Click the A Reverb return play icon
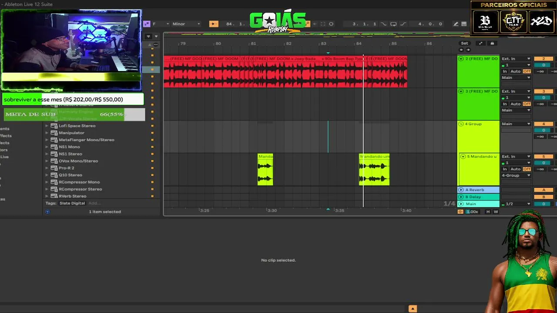 [x=461, y=190]
